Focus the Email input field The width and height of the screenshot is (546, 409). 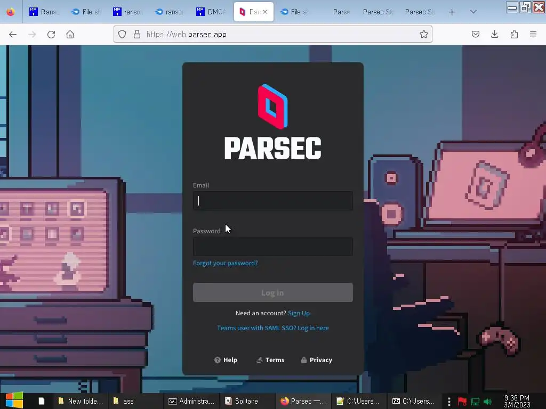pos(272,201)
